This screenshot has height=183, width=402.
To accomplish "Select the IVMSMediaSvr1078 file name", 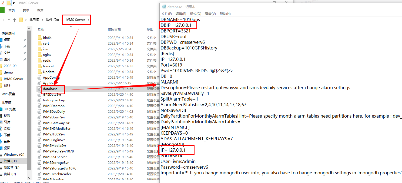I will [x=58, y=151].
